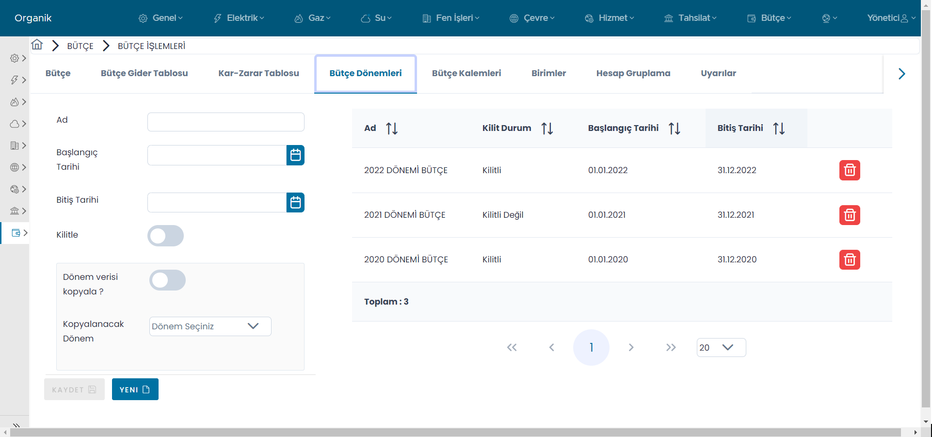Screen dimensions: 932x437
Task: Open calendar picker for Bitiş Tarihi
Action: [295, 202]
